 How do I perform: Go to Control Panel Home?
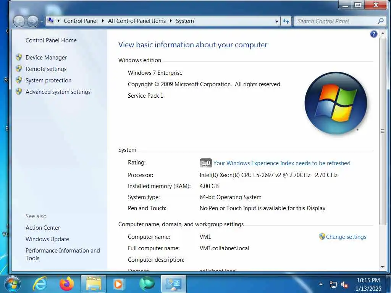[x=51, y=40]
